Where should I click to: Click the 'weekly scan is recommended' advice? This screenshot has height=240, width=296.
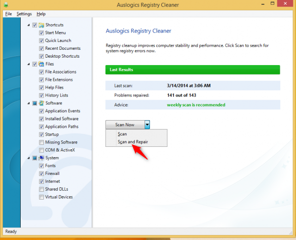click(196, 105)
